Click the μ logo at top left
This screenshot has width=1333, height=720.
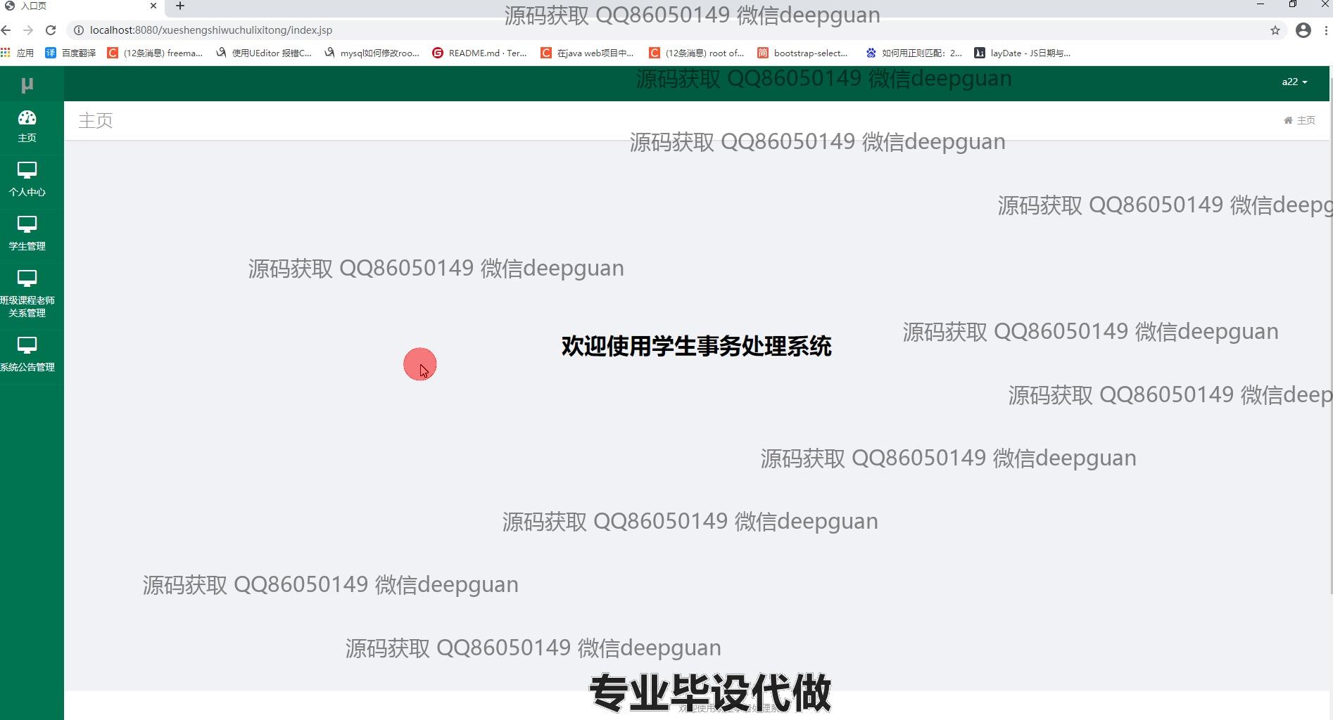tap(27, 85)
